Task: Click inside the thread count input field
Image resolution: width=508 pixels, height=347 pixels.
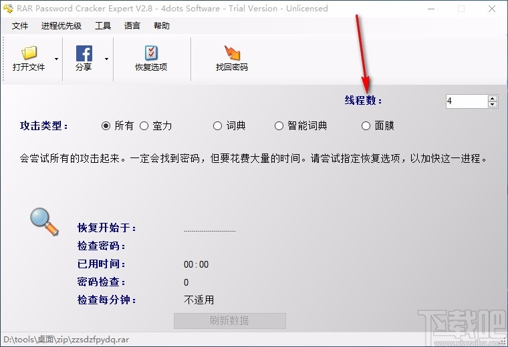Action: point(467,101)
